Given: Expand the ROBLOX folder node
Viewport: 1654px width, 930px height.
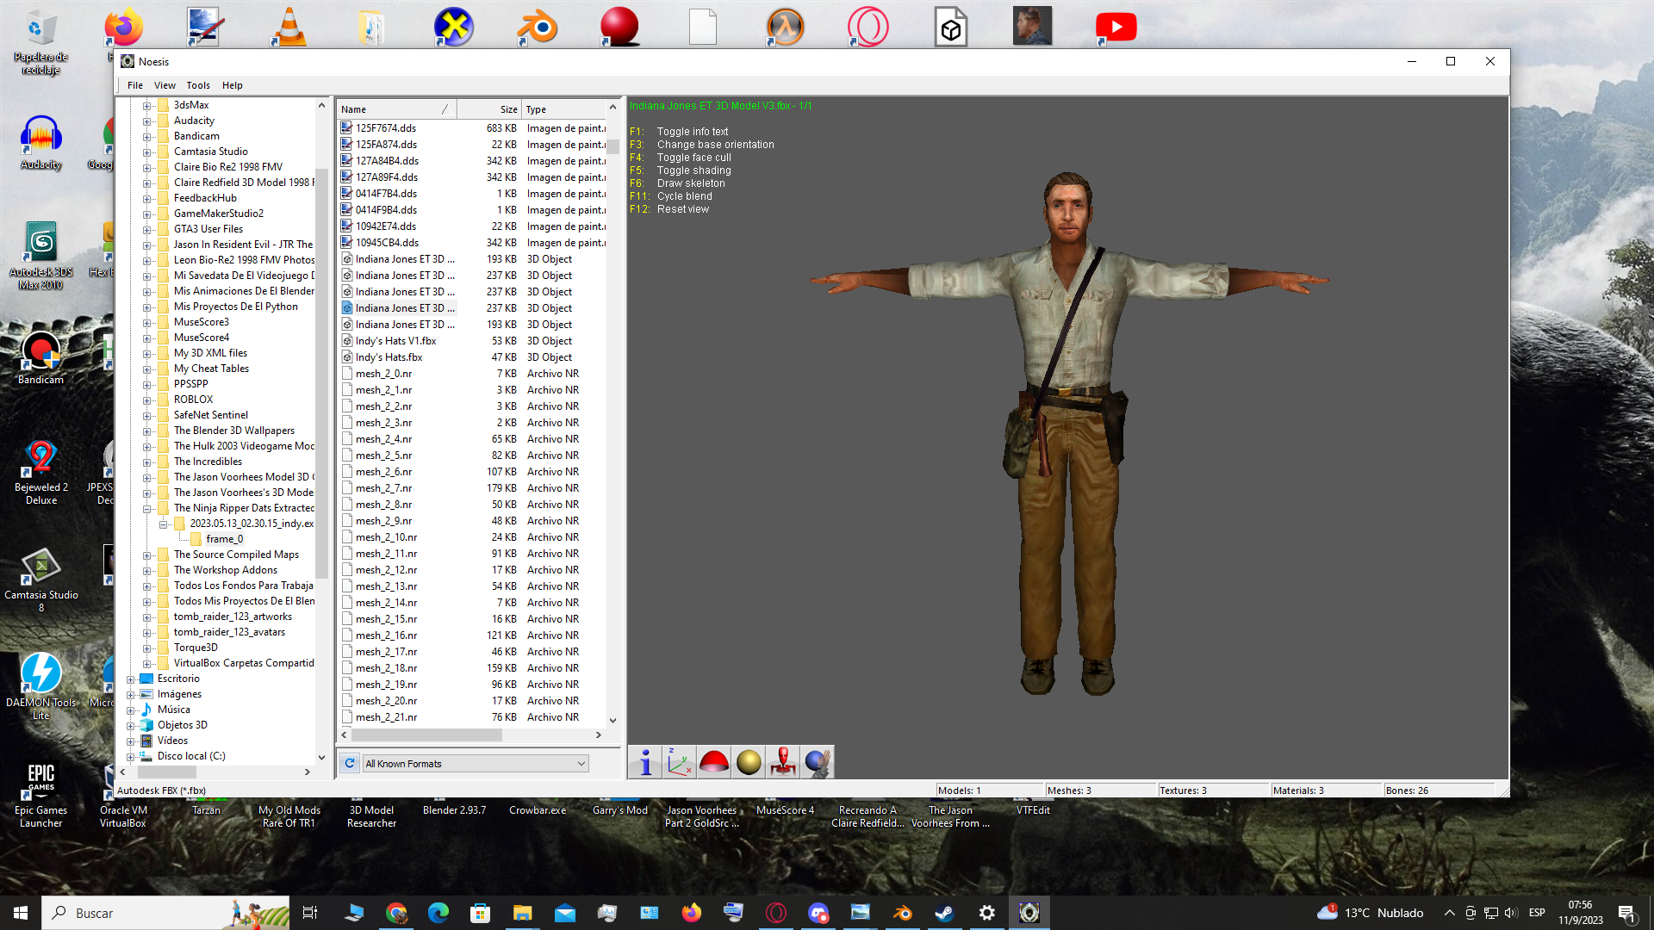Looking at the screenshot, I should 146,400.
